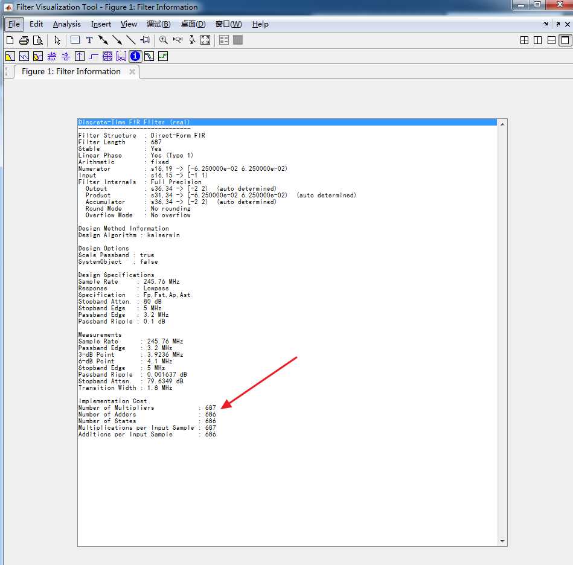573x565 pixels.
Task: Toggle the Legend icon in toolbar
Action: [224, 40]
